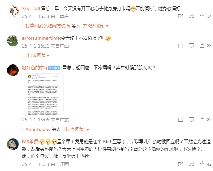213x171 pixels.
Task: Reply to Sky__fall's comment using bubble icon
Action: [x=191, y=16]
